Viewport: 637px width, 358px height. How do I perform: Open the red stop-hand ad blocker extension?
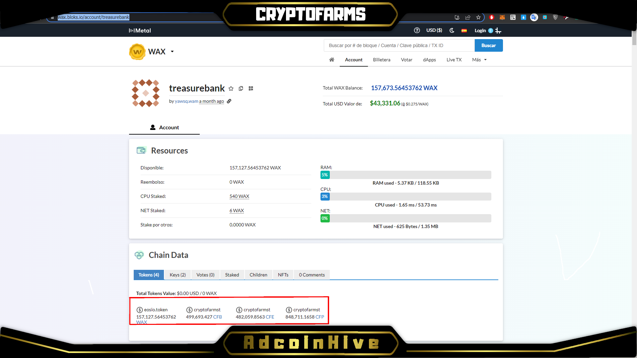492,17
